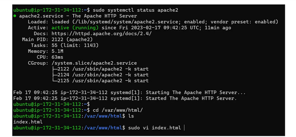The height and width of the screenshot is (137, 296).
Task: Click the httpd.apache.org docs URL
Action: pyautogui.click(x=101, y=34)
